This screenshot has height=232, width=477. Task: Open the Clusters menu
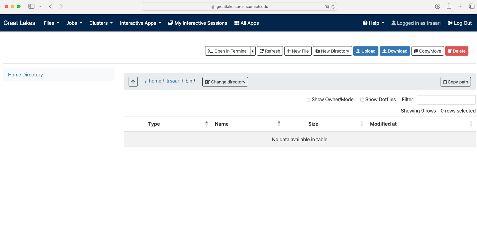point(101,23)
